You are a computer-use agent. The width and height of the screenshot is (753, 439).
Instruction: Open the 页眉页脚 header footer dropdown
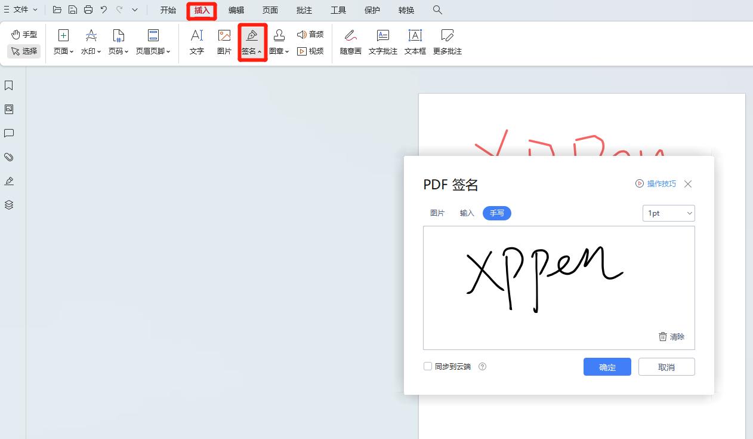point(153,42)
